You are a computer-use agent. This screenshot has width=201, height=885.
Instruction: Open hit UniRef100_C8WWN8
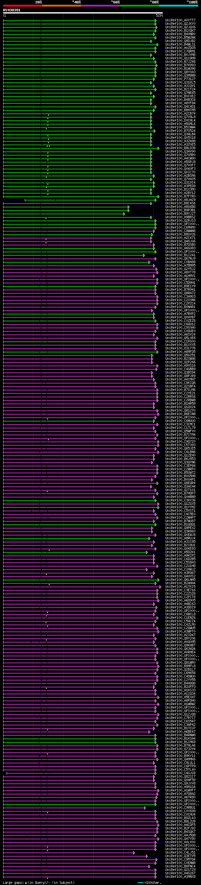(x=180, y=231)
